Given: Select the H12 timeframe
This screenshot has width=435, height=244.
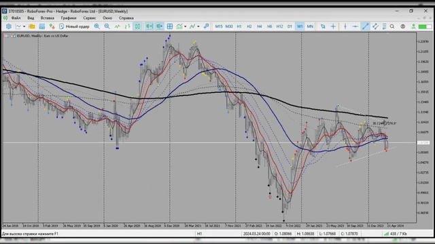Looking at the screenshot, I should tap(279, 26).
